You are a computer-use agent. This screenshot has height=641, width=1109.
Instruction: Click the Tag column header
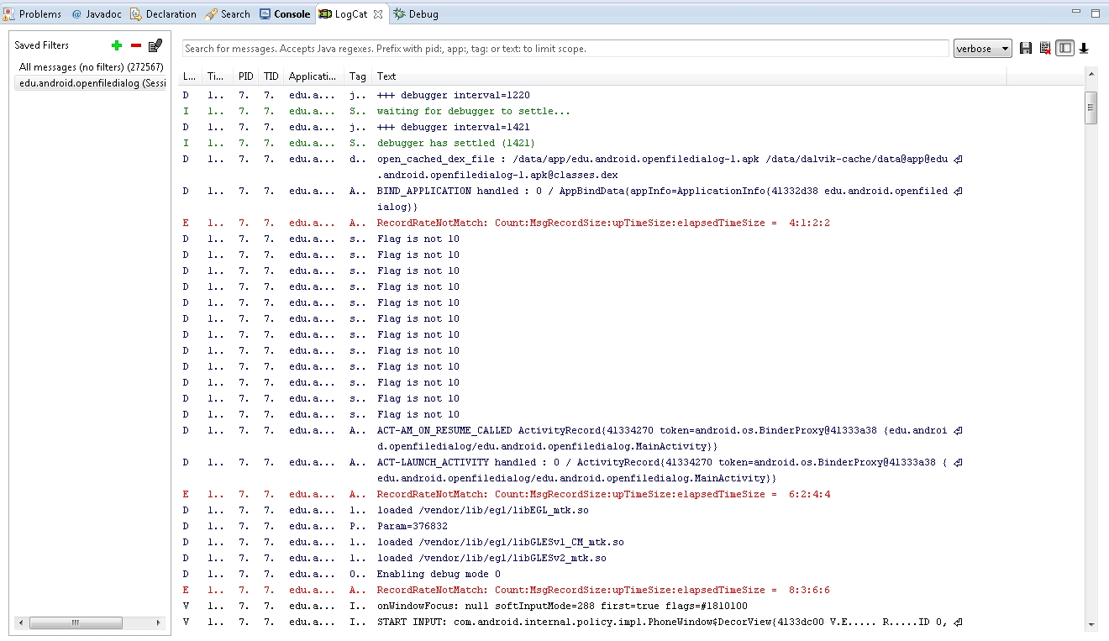point(358,76)
